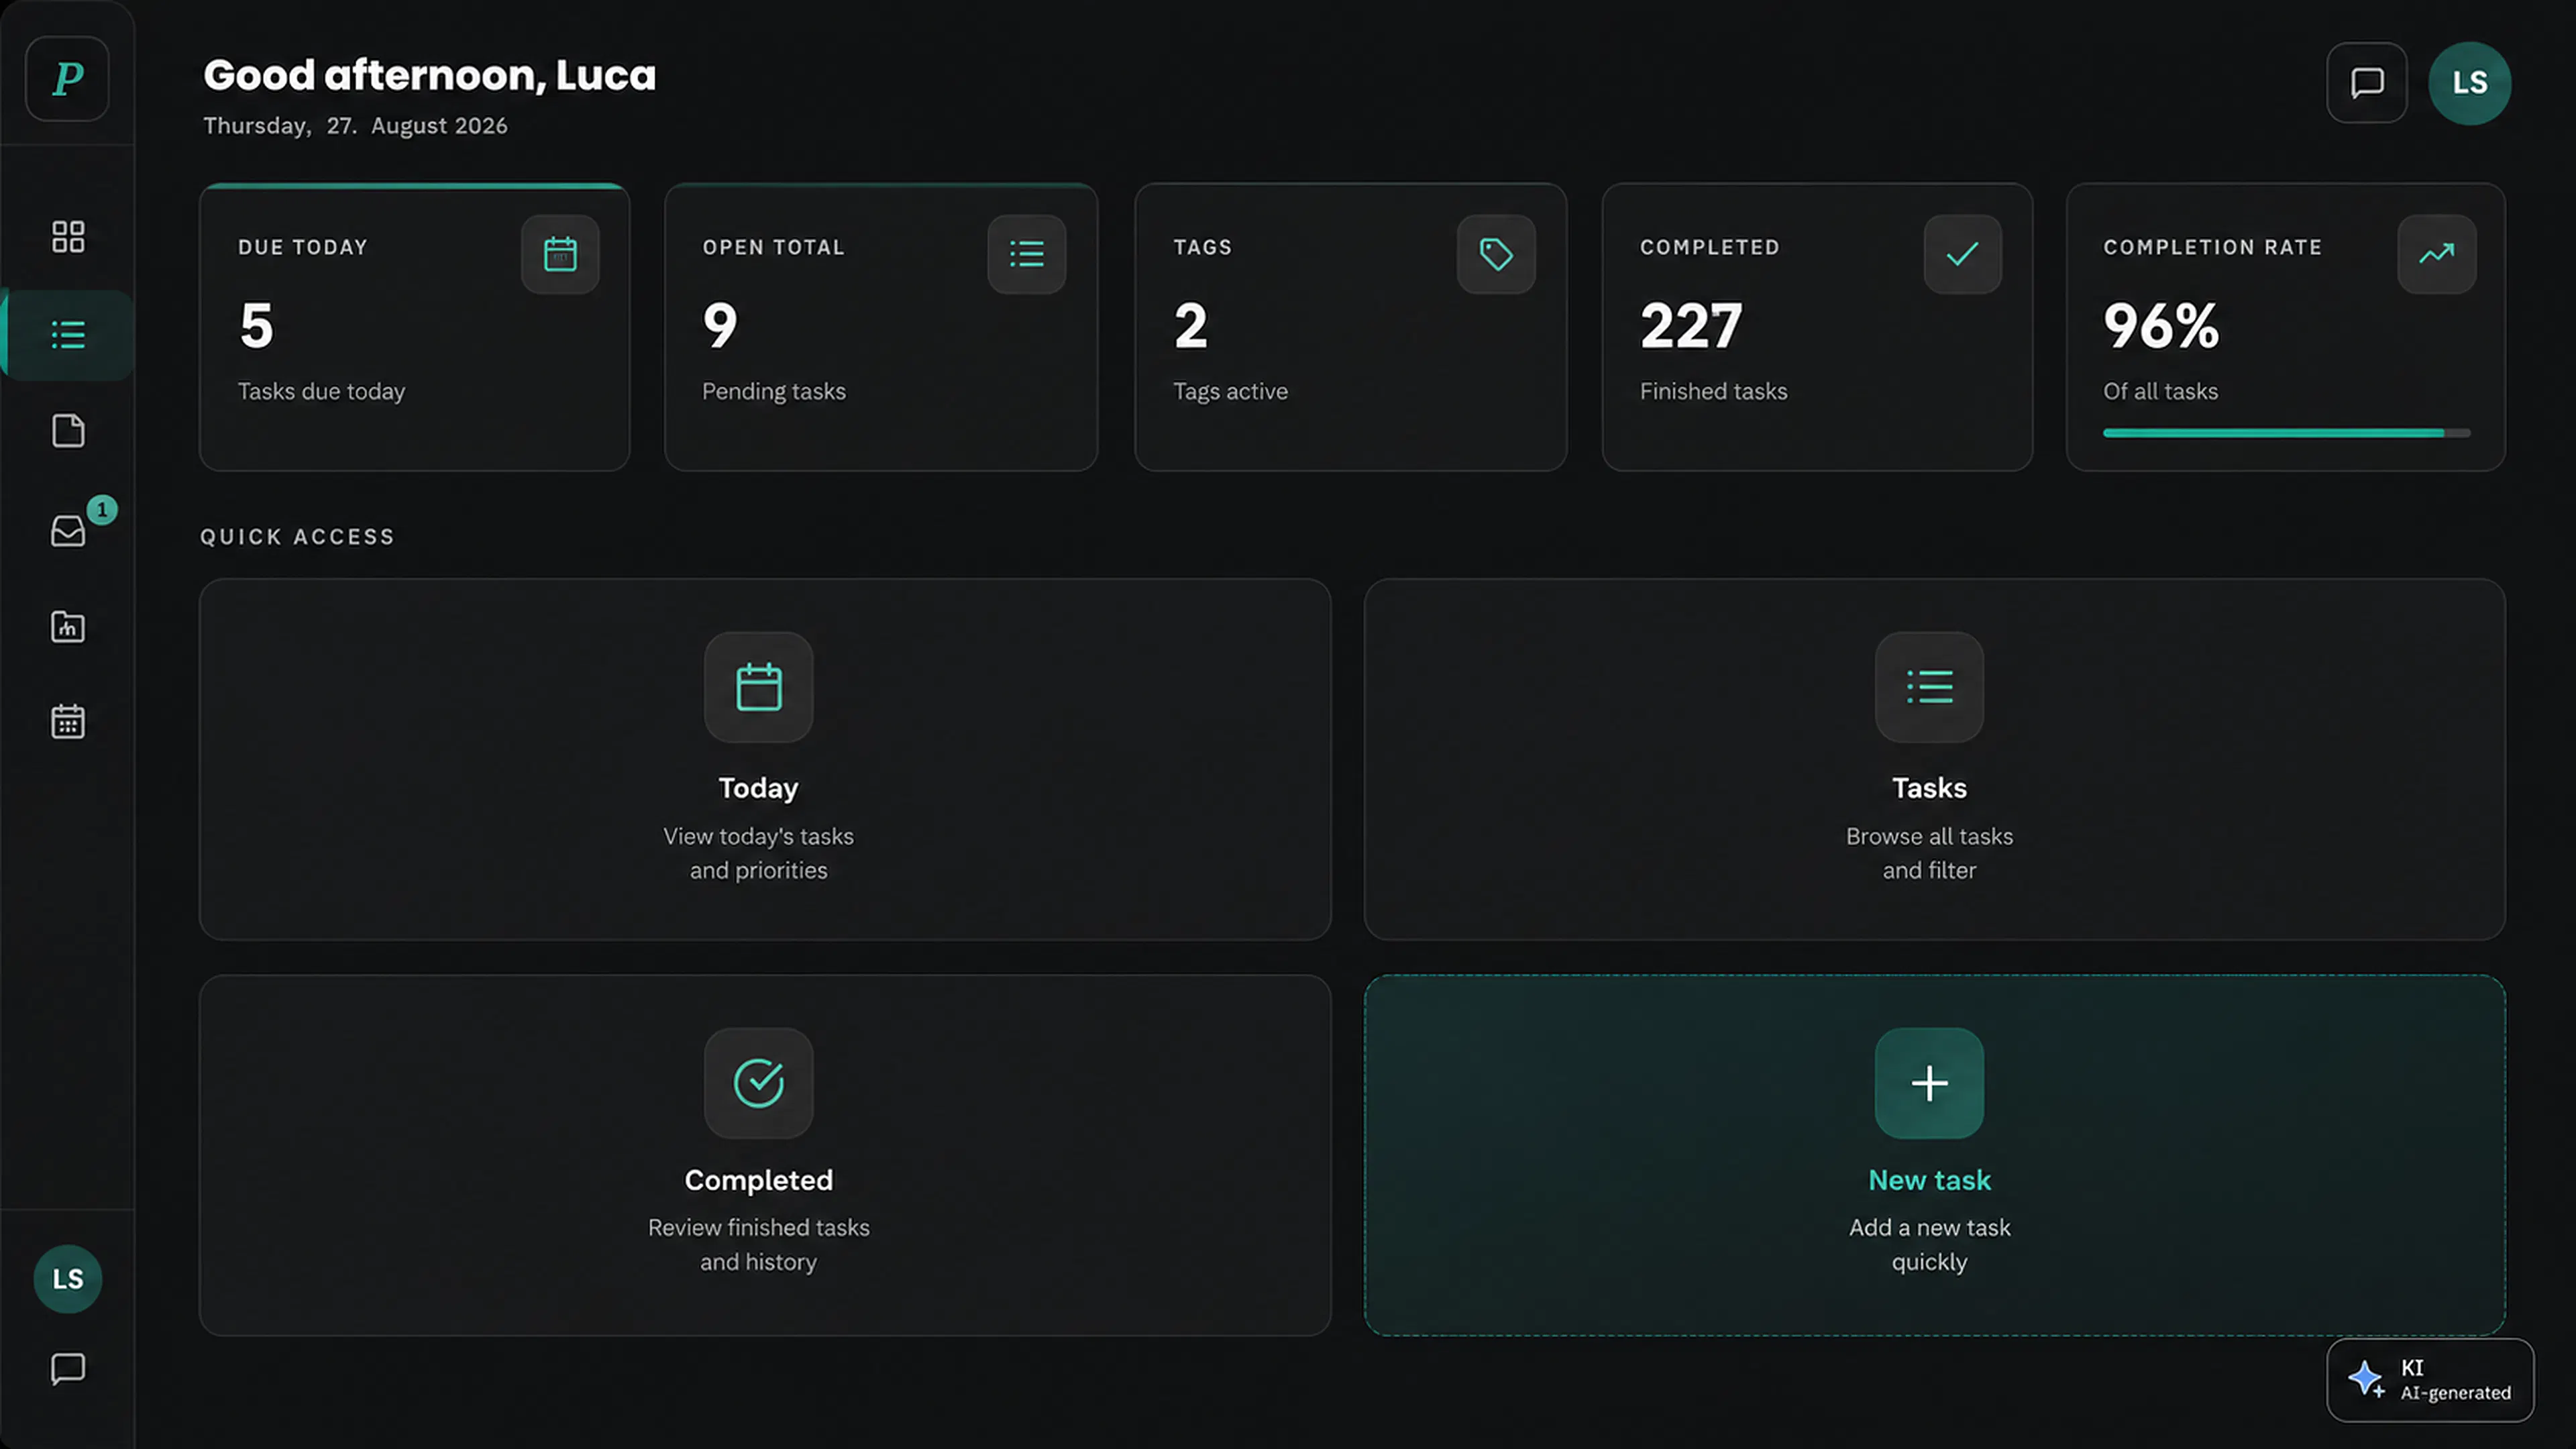Open the chart report icon in sidebar
This screenshot has width=2576, height=1449.
[x=68, y=627]
